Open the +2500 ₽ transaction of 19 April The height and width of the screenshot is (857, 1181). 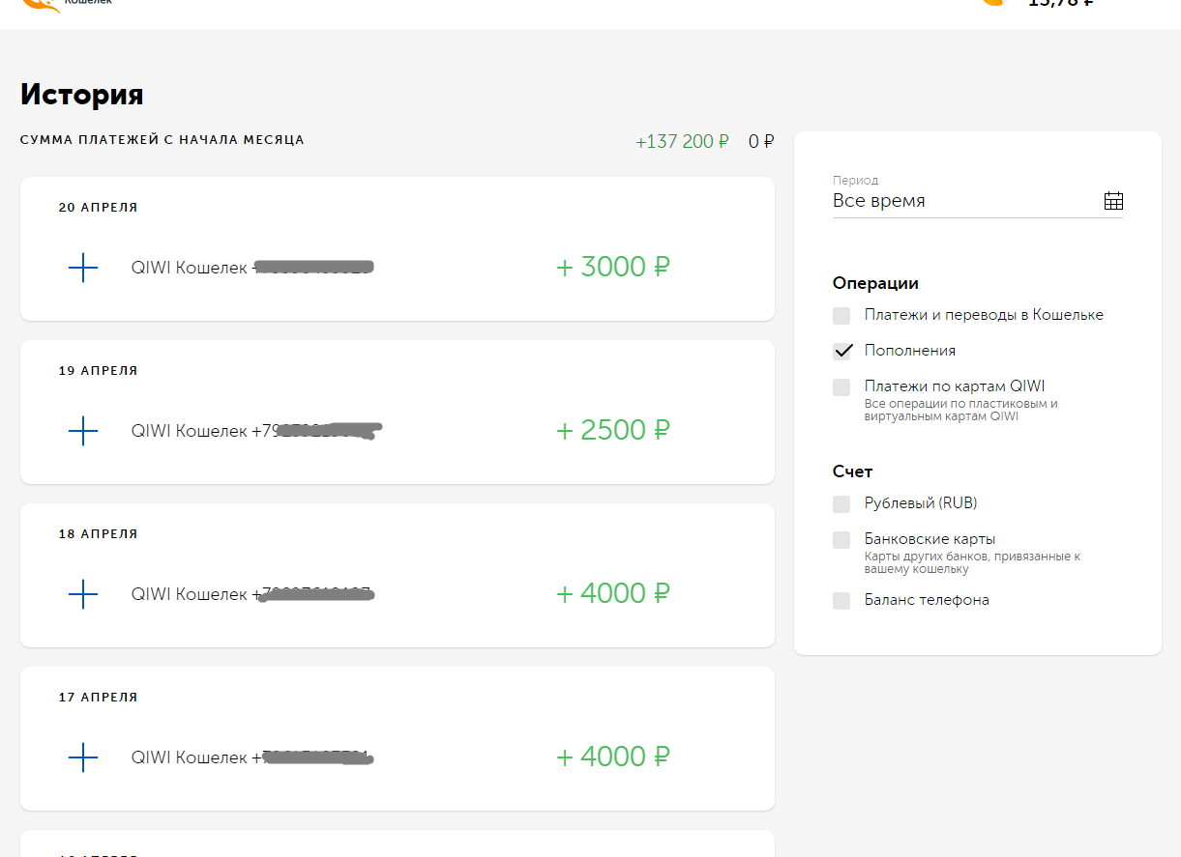point(397,412)
